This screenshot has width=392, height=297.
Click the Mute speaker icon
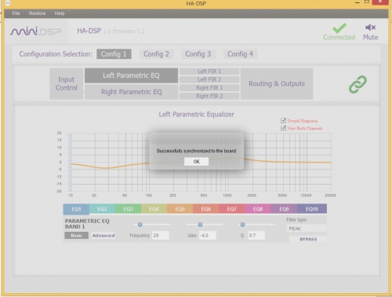(x=370, y=27)
